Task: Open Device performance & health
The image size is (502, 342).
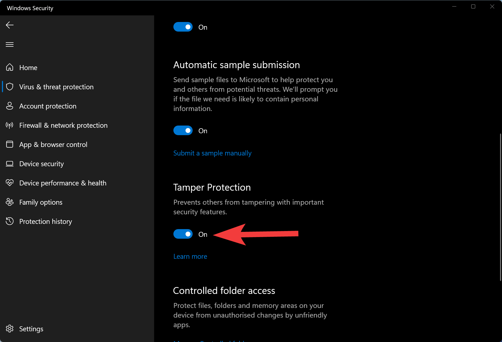Action: tap(77, 183)
